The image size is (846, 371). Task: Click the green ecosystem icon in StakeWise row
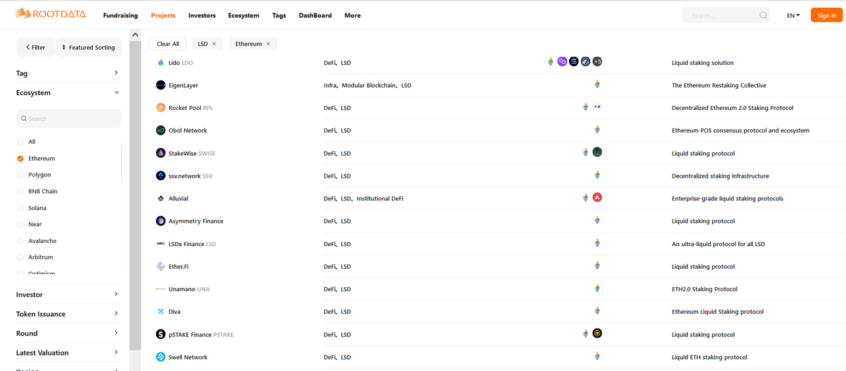pyautogui.click(x=597, y=152)
